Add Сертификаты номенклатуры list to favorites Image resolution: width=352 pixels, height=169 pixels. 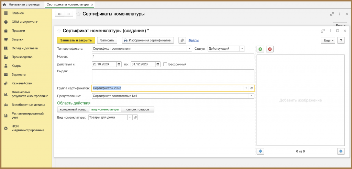78,14
